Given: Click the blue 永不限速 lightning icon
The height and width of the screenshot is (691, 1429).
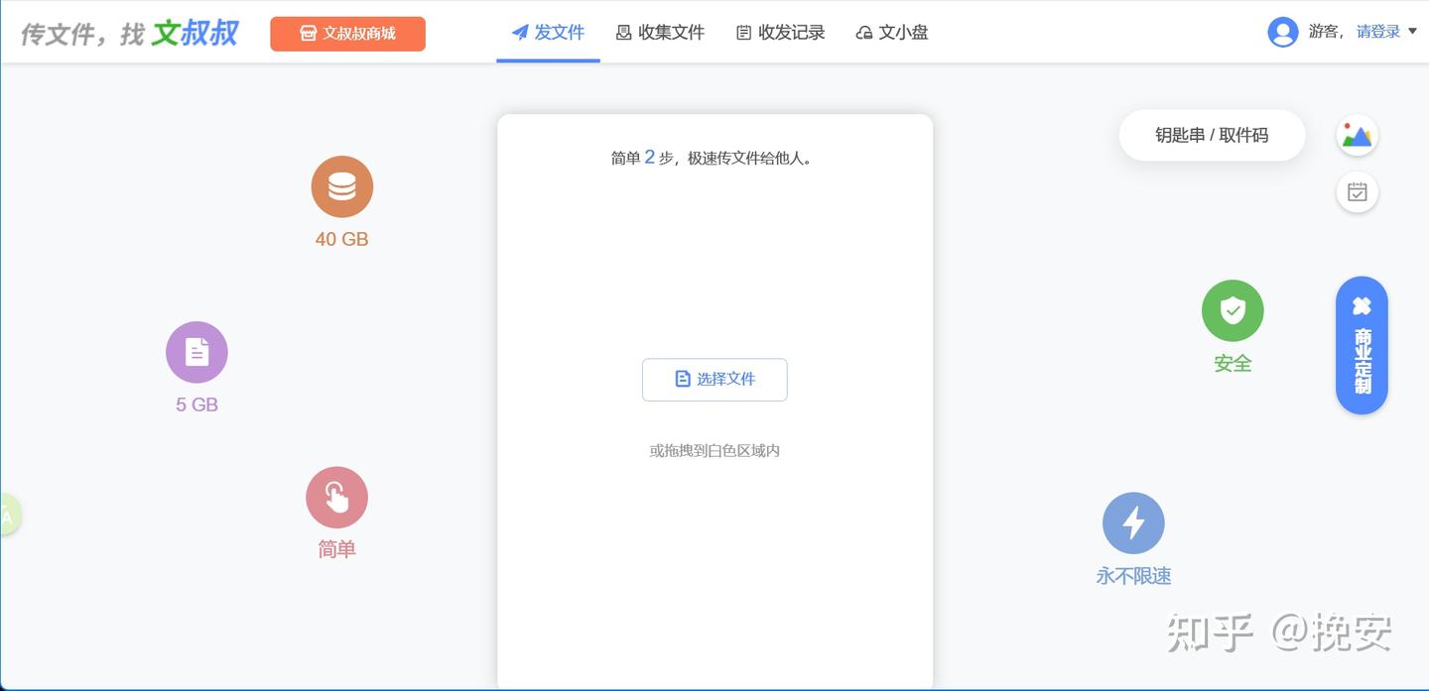Looking at the screenshot, I should [1133, 523].
